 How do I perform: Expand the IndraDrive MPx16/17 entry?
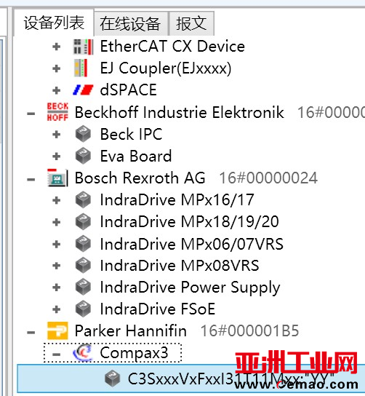tap(57, 200)
